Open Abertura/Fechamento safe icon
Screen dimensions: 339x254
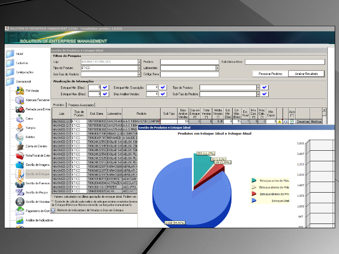(20, 100)
